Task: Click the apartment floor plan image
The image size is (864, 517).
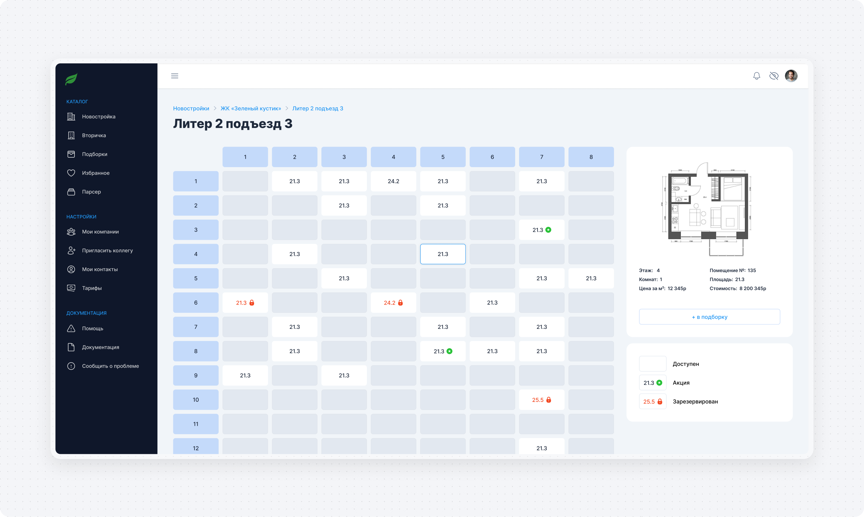Action: click(707, 209)
